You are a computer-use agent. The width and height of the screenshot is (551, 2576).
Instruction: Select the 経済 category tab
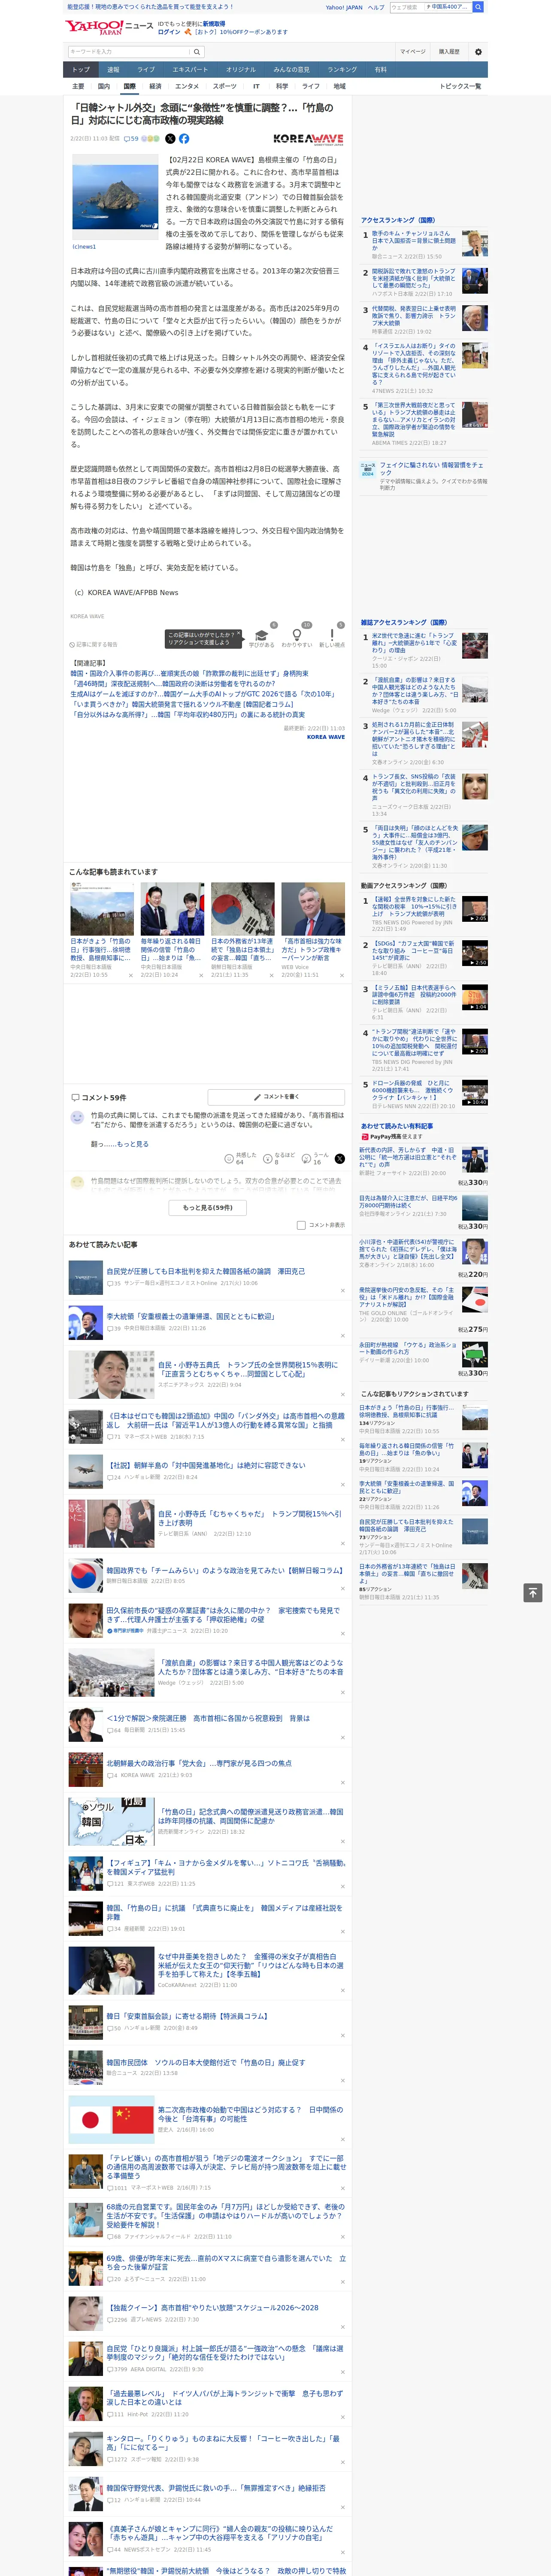tap(155, 86)
